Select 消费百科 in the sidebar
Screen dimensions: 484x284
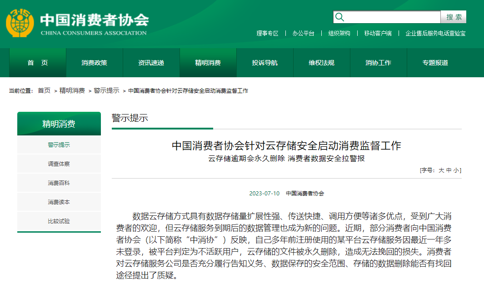coord(59,183)
